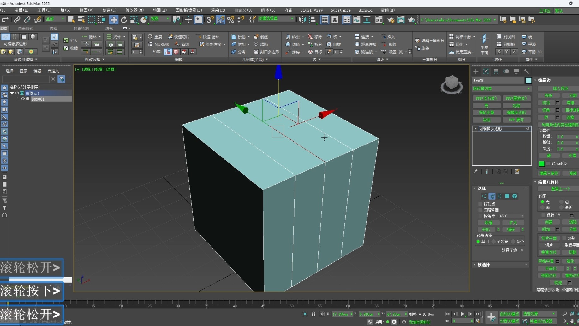Click the Render Production teapot icon
Image resolution: width=579 pixels, height=326 pixels.
[411, 20]
